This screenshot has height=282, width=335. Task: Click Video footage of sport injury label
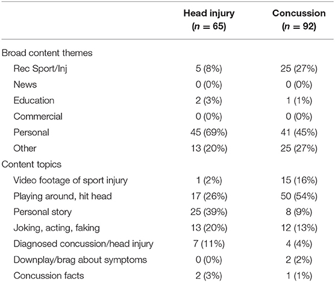click(x=70, y=181)
